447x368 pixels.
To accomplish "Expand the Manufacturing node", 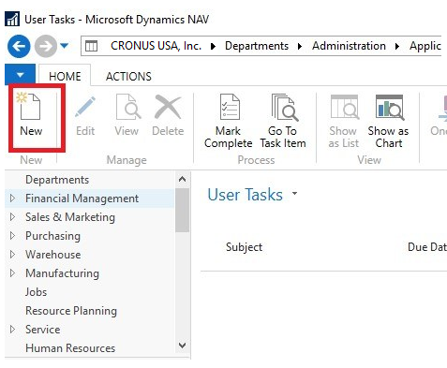I will (12, 272).
